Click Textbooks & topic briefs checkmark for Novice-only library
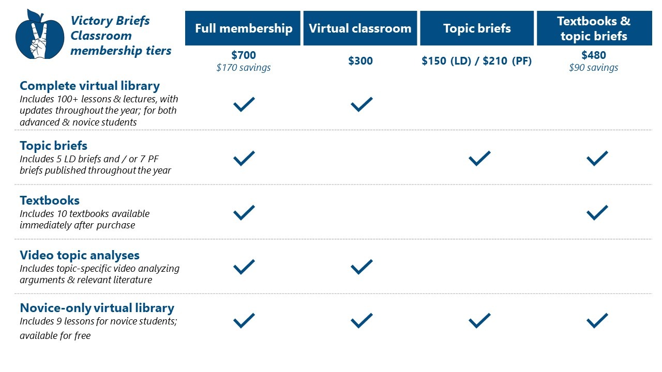Image resolution: width=662 pixels, height=372 pixels. [x=597, y=320]
